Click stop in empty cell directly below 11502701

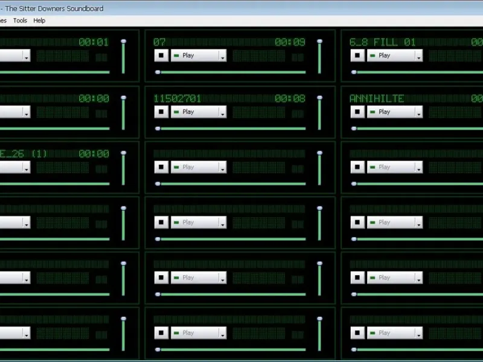(x=161, y=167)
